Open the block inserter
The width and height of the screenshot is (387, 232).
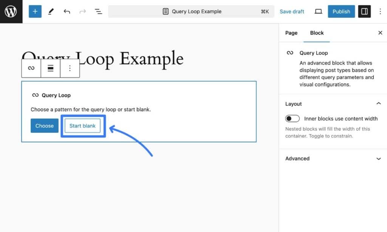[35, 11]
